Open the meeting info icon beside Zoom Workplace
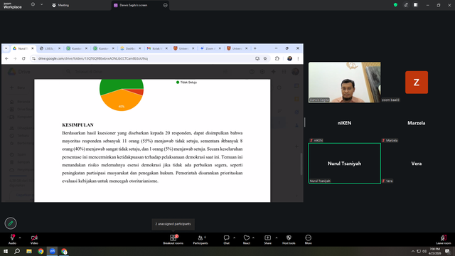Screen dimensions: 455x256 pyautogui.click(x=33, y=5)
